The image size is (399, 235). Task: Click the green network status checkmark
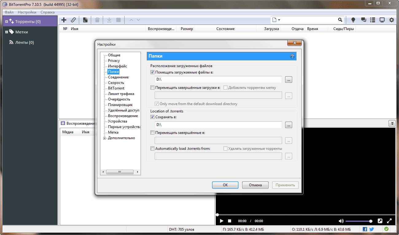386,229
